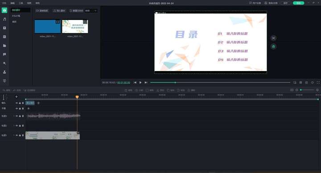This screenshot has height=173, width=321.
Task: Click the plus button on the second track
Action: pos(29,109)
